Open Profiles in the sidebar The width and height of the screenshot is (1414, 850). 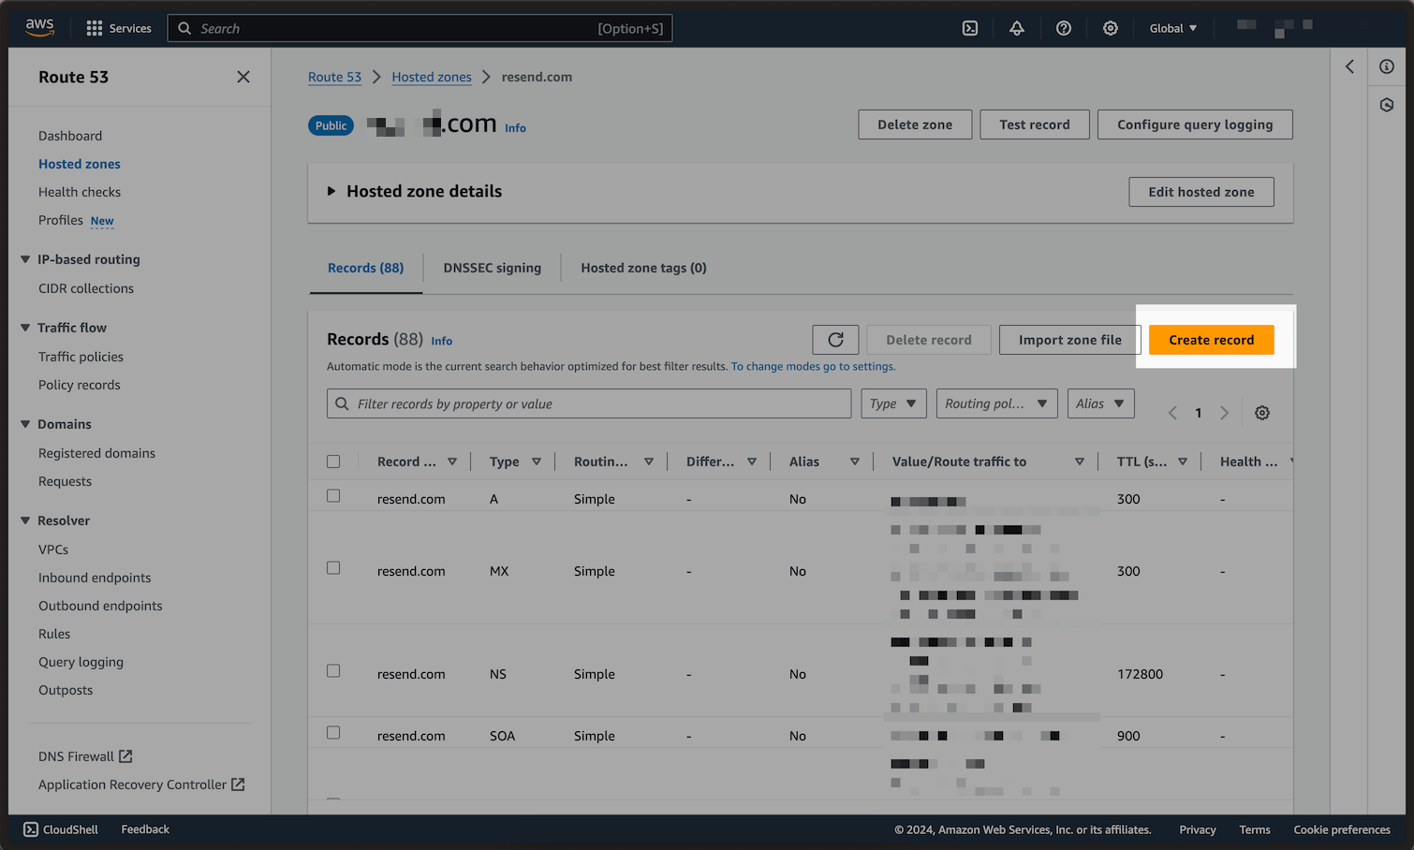pyautogui.click(x=61, y=220)
